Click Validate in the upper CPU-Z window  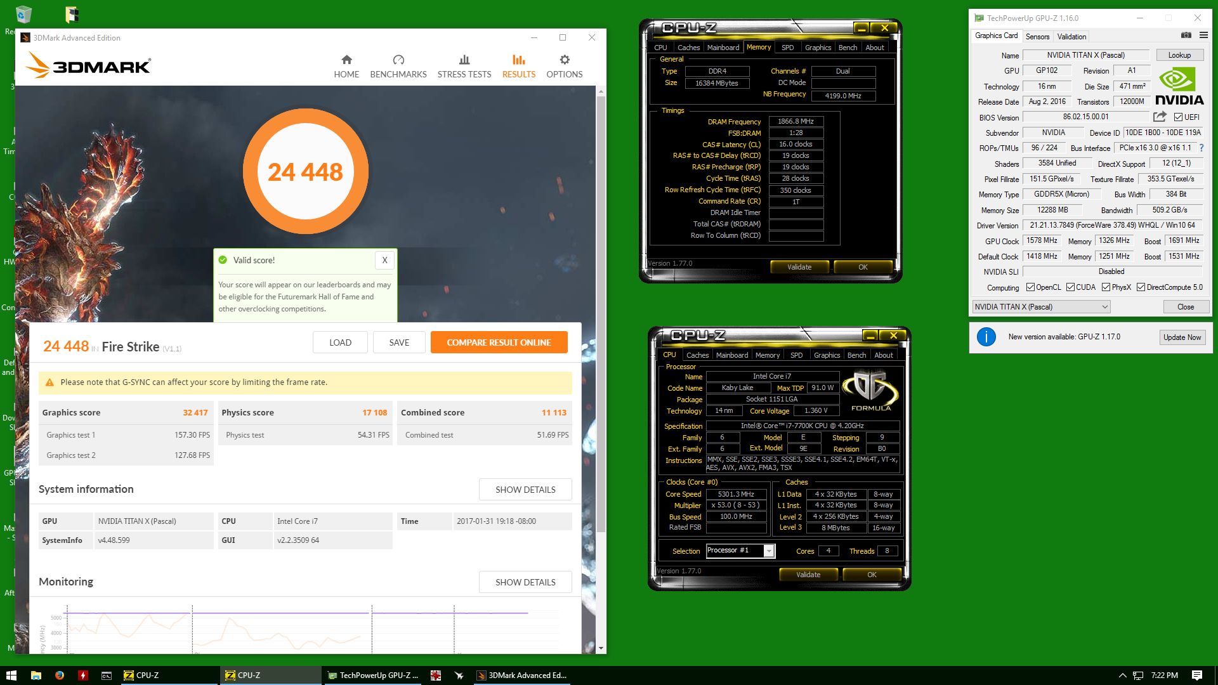click(x=799, y=267)
